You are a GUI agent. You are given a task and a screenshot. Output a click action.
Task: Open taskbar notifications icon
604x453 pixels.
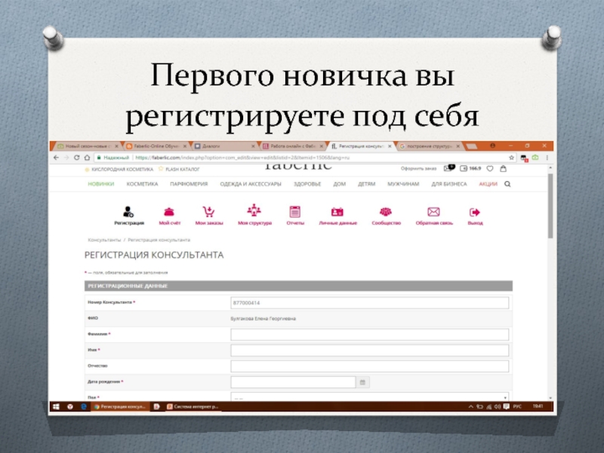(x=506, y=406)
